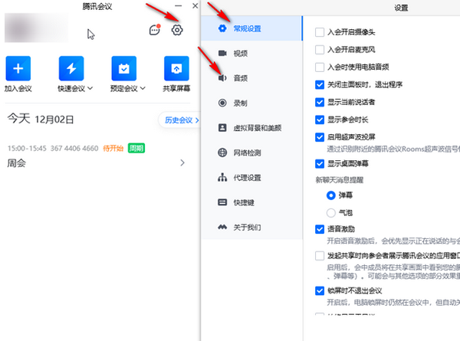460x341 pixels.
Task: Switch to the Audio (音频) settings tab
Action: tap(240, 77)
